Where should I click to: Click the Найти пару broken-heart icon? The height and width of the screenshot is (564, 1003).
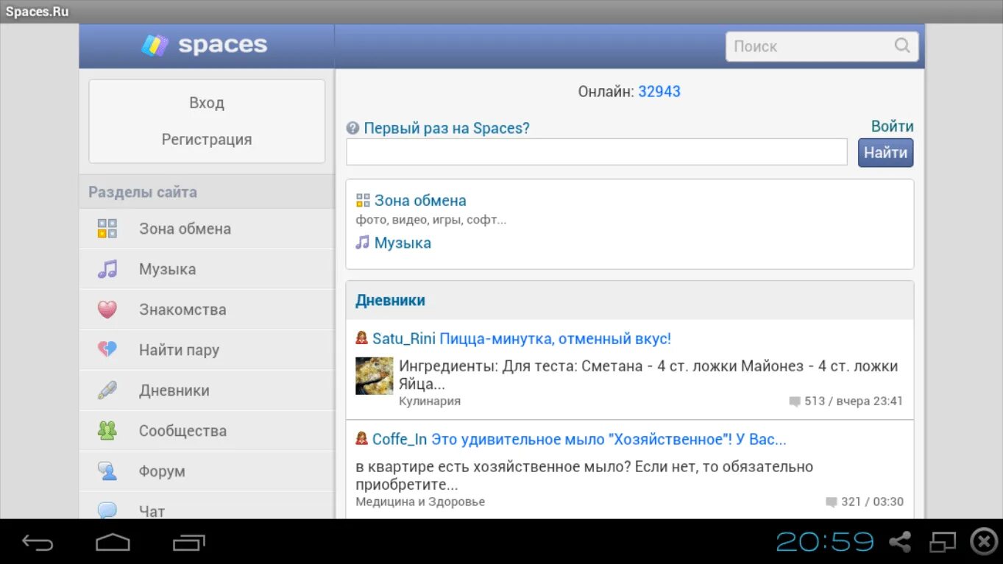107,350
